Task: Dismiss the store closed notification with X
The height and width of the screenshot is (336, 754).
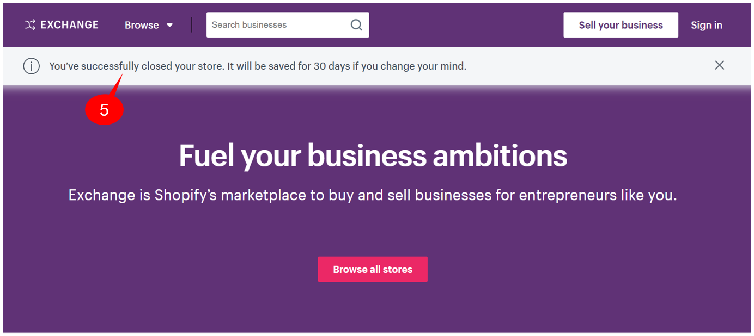Action: point(719,65)
